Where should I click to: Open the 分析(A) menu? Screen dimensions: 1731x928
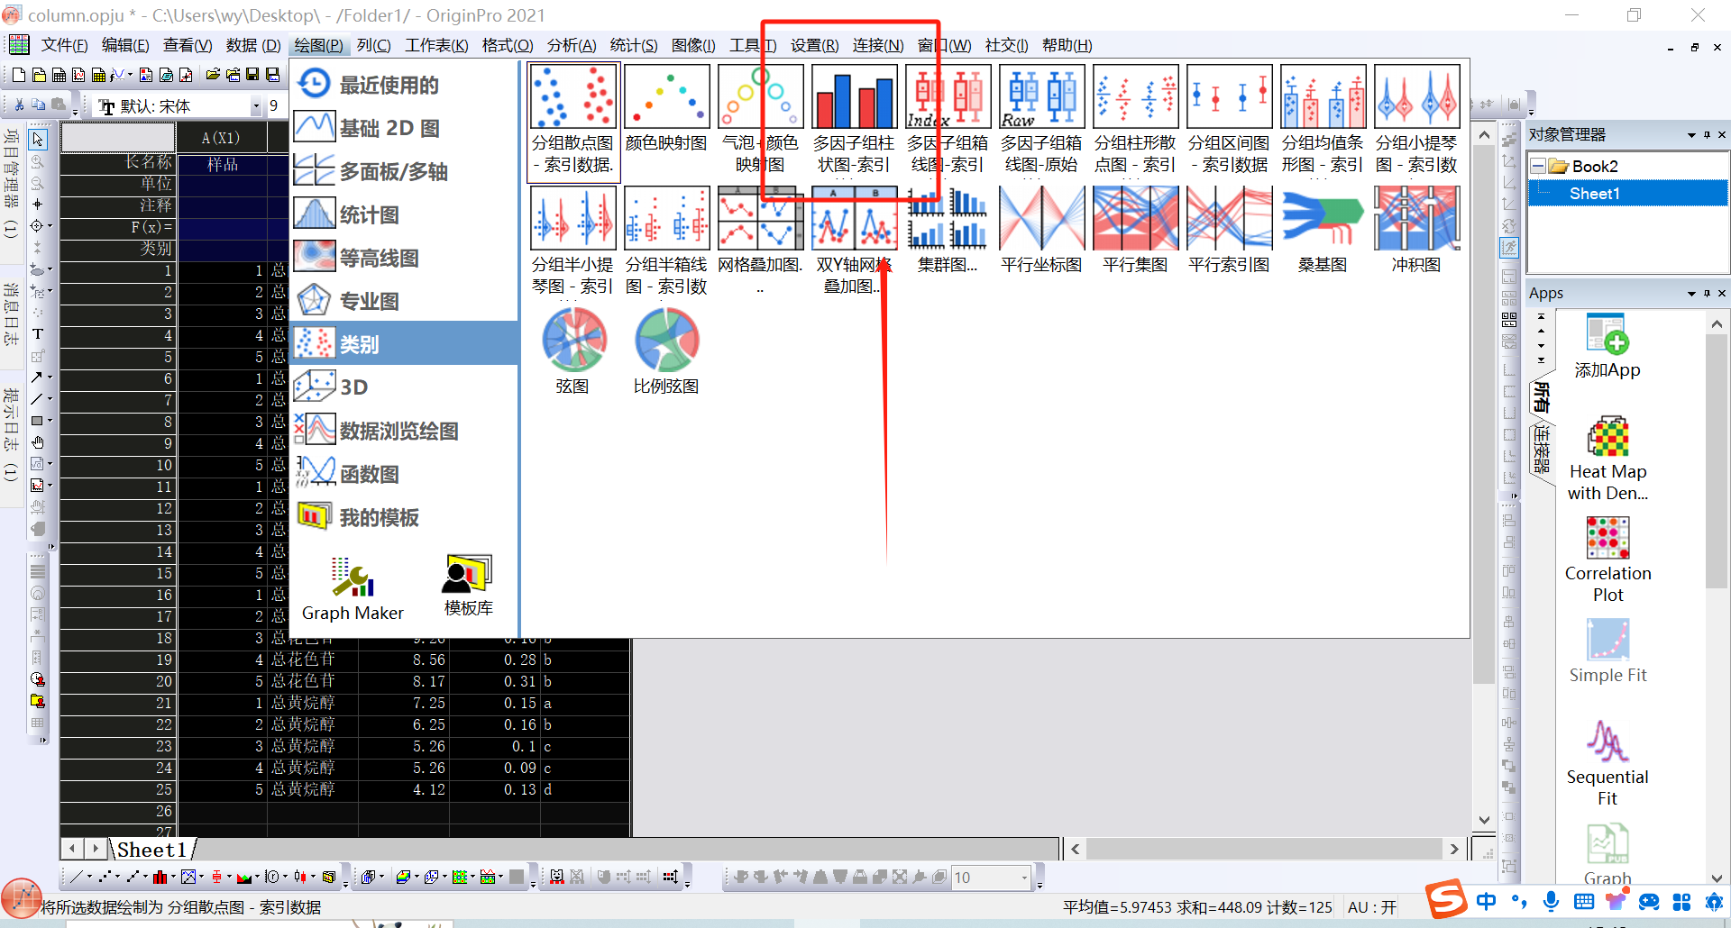coord(571,45)
